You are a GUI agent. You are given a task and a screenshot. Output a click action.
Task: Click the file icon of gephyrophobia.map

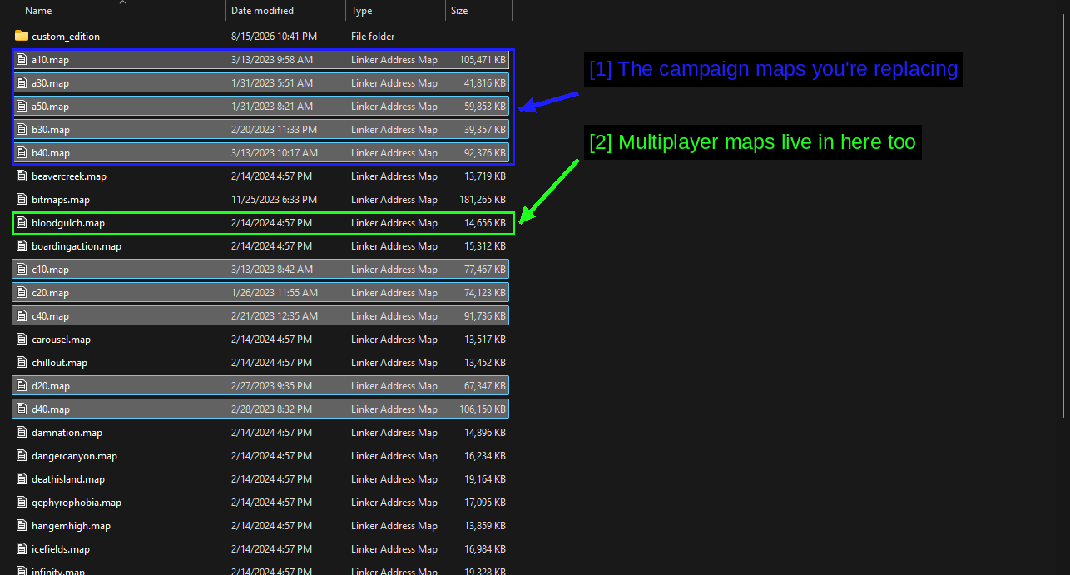tap(22, 503)
